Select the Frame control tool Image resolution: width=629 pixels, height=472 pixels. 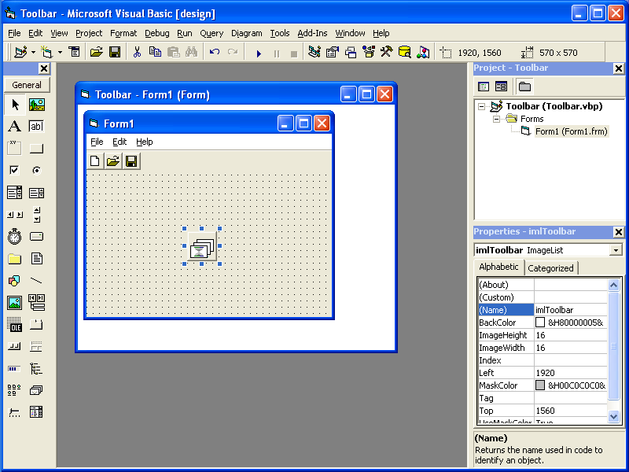coord(15,149)
